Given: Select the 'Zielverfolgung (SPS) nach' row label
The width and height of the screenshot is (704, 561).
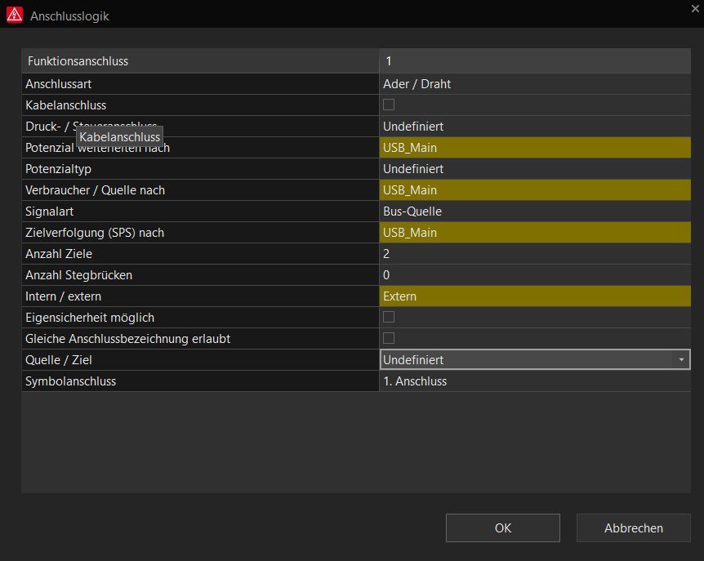Looking at the screenshot, I should [200, 233].
